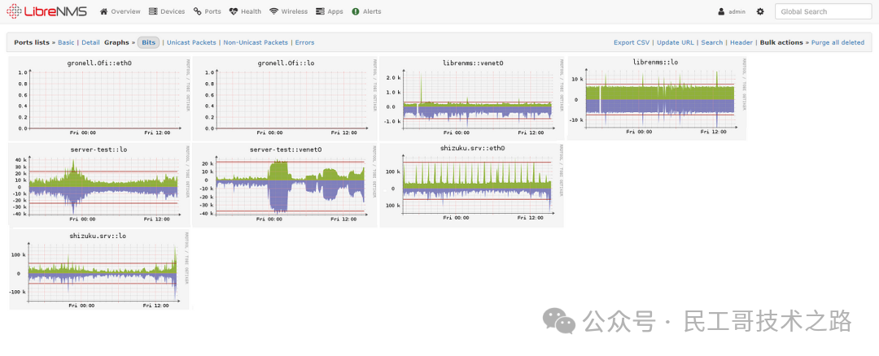Open the gronell.0fi::eth0 graph

point(99,98)
